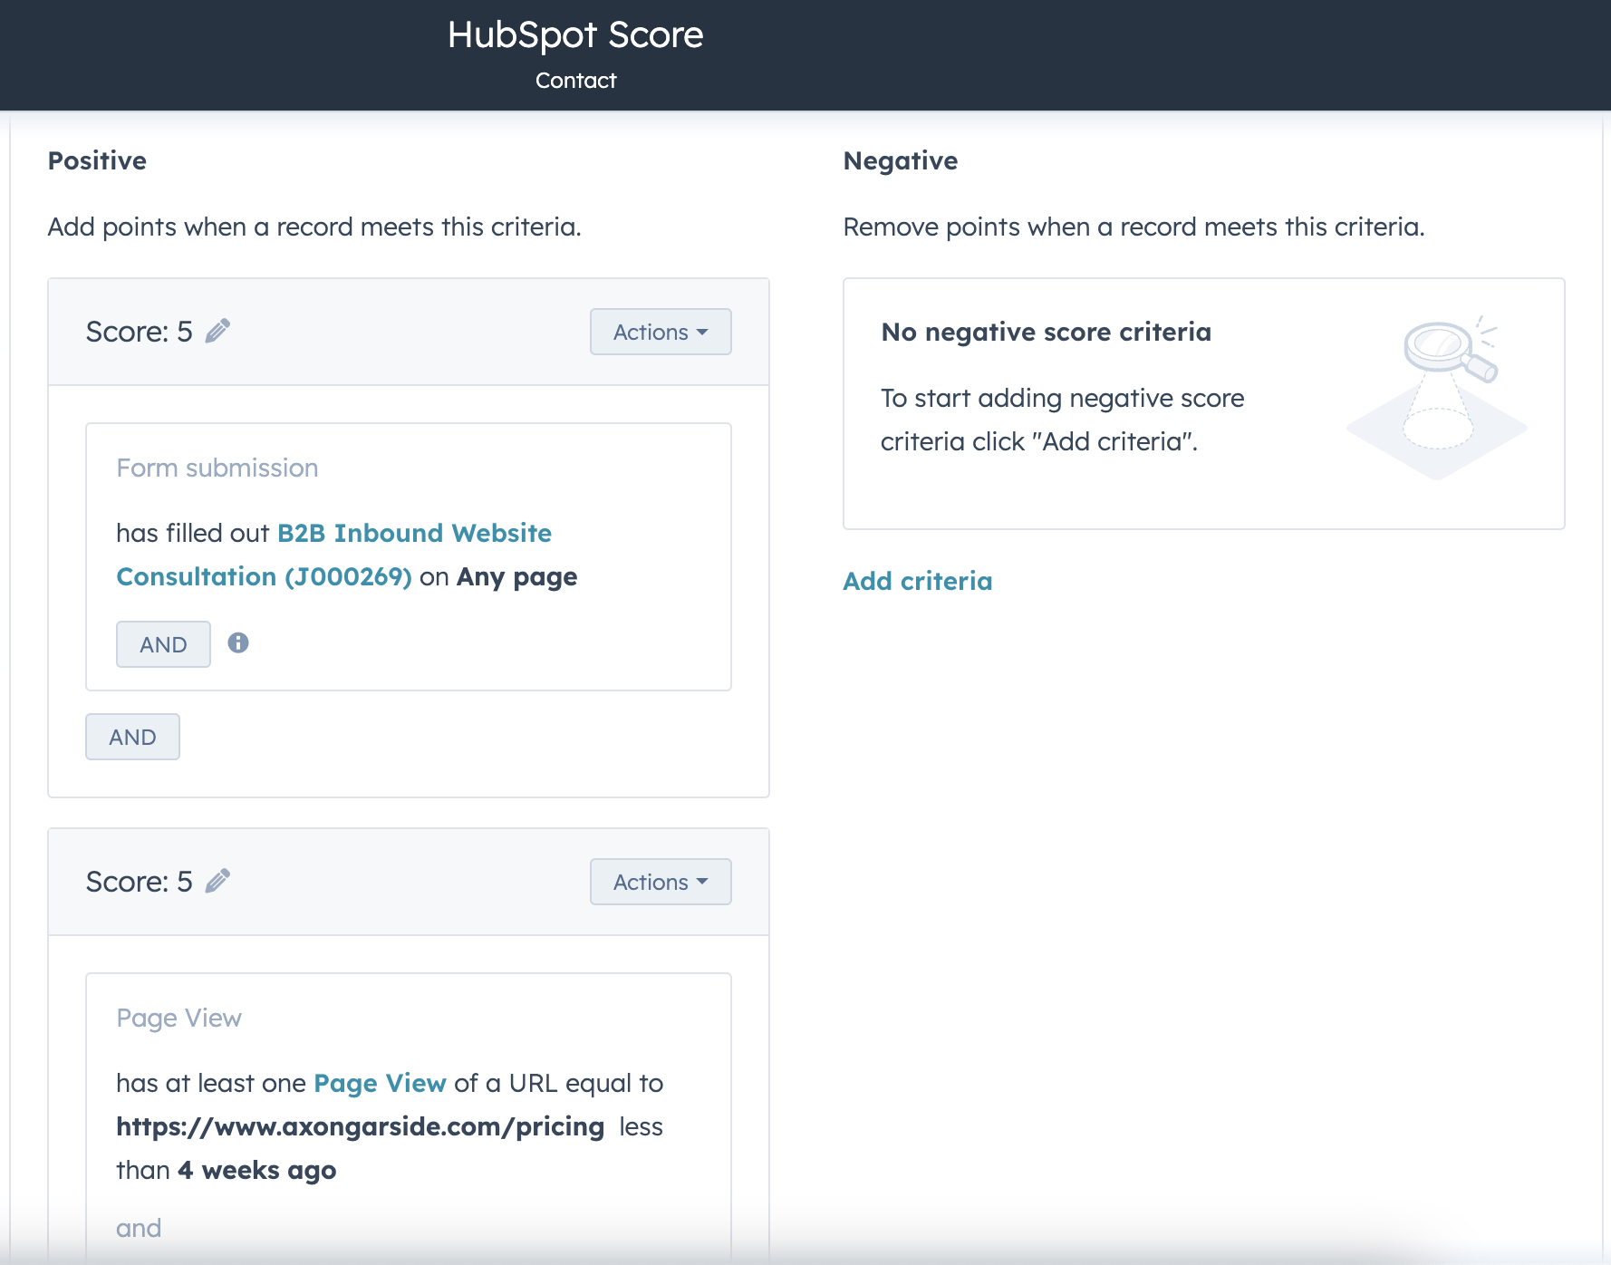Add negative criteria via Add criteria link

coord(918,581)
